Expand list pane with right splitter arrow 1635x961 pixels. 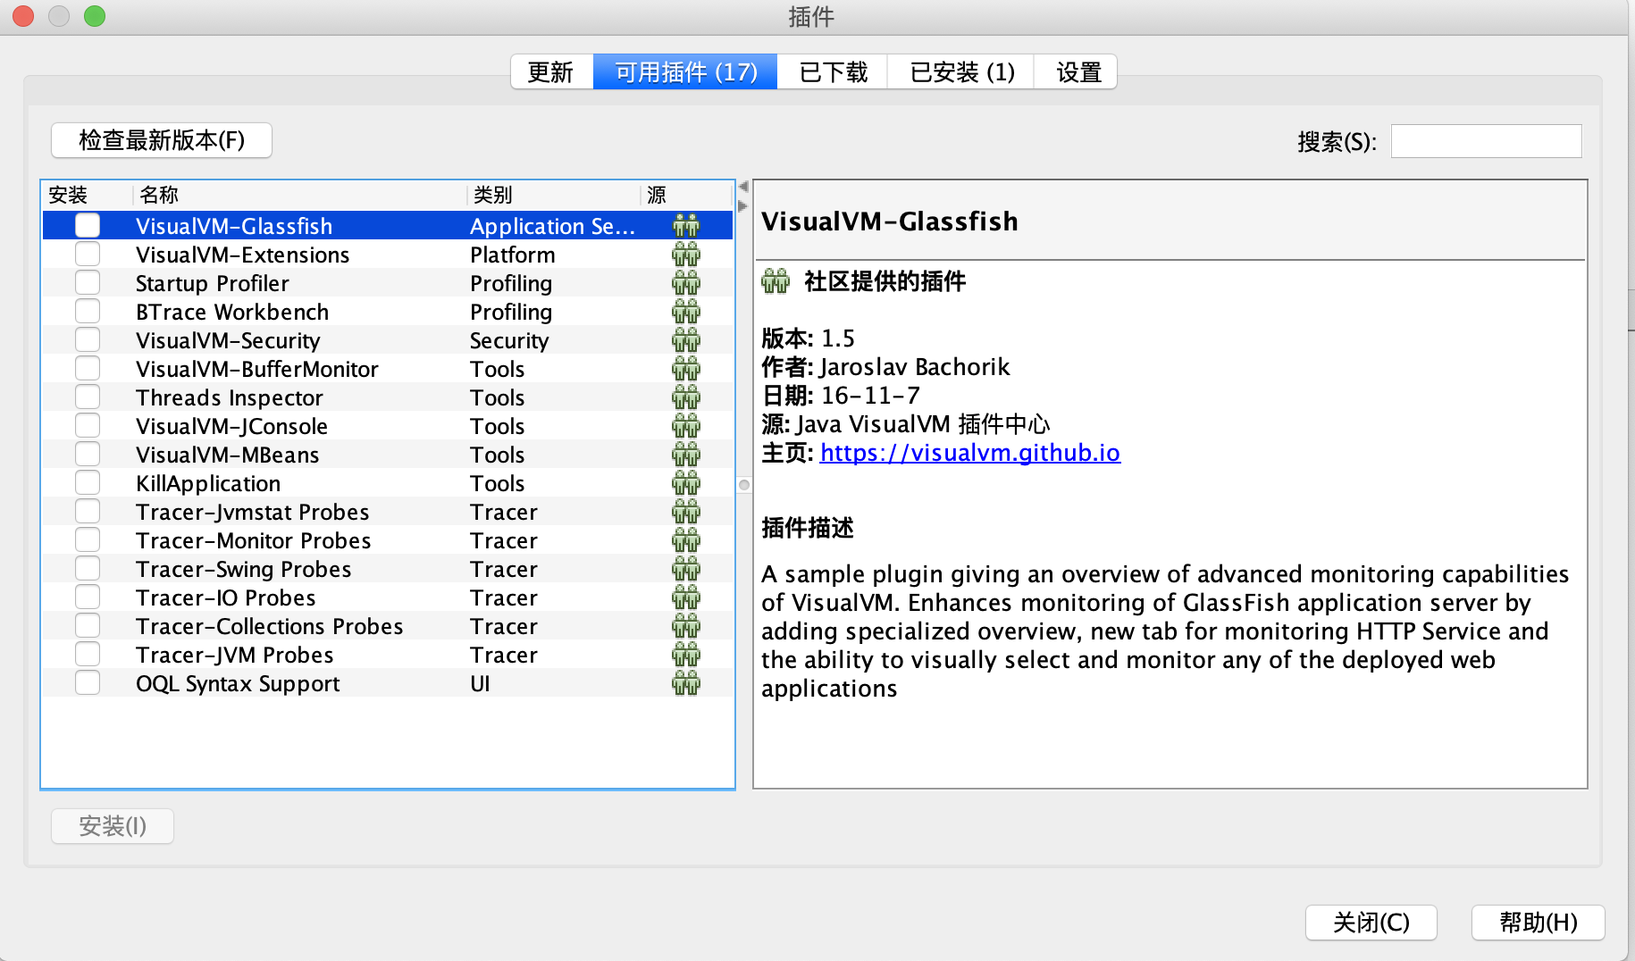pos(743,205)
